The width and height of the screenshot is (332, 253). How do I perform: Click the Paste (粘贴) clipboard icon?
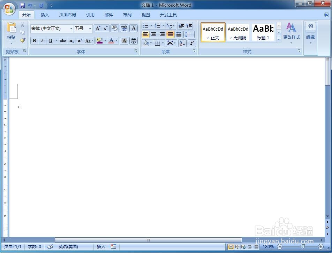(11, 28)
